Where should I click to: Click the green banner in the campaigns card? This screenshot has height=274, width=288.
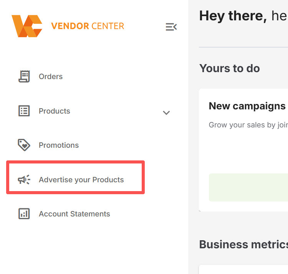click(248, 187)
